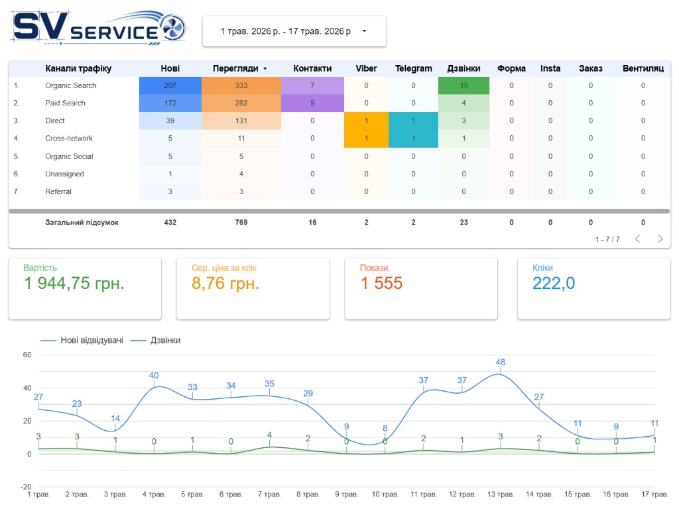Toggle Дзвінки legend series
The width and height of the screenshot is (679, 507).
[x=155, y=341]
